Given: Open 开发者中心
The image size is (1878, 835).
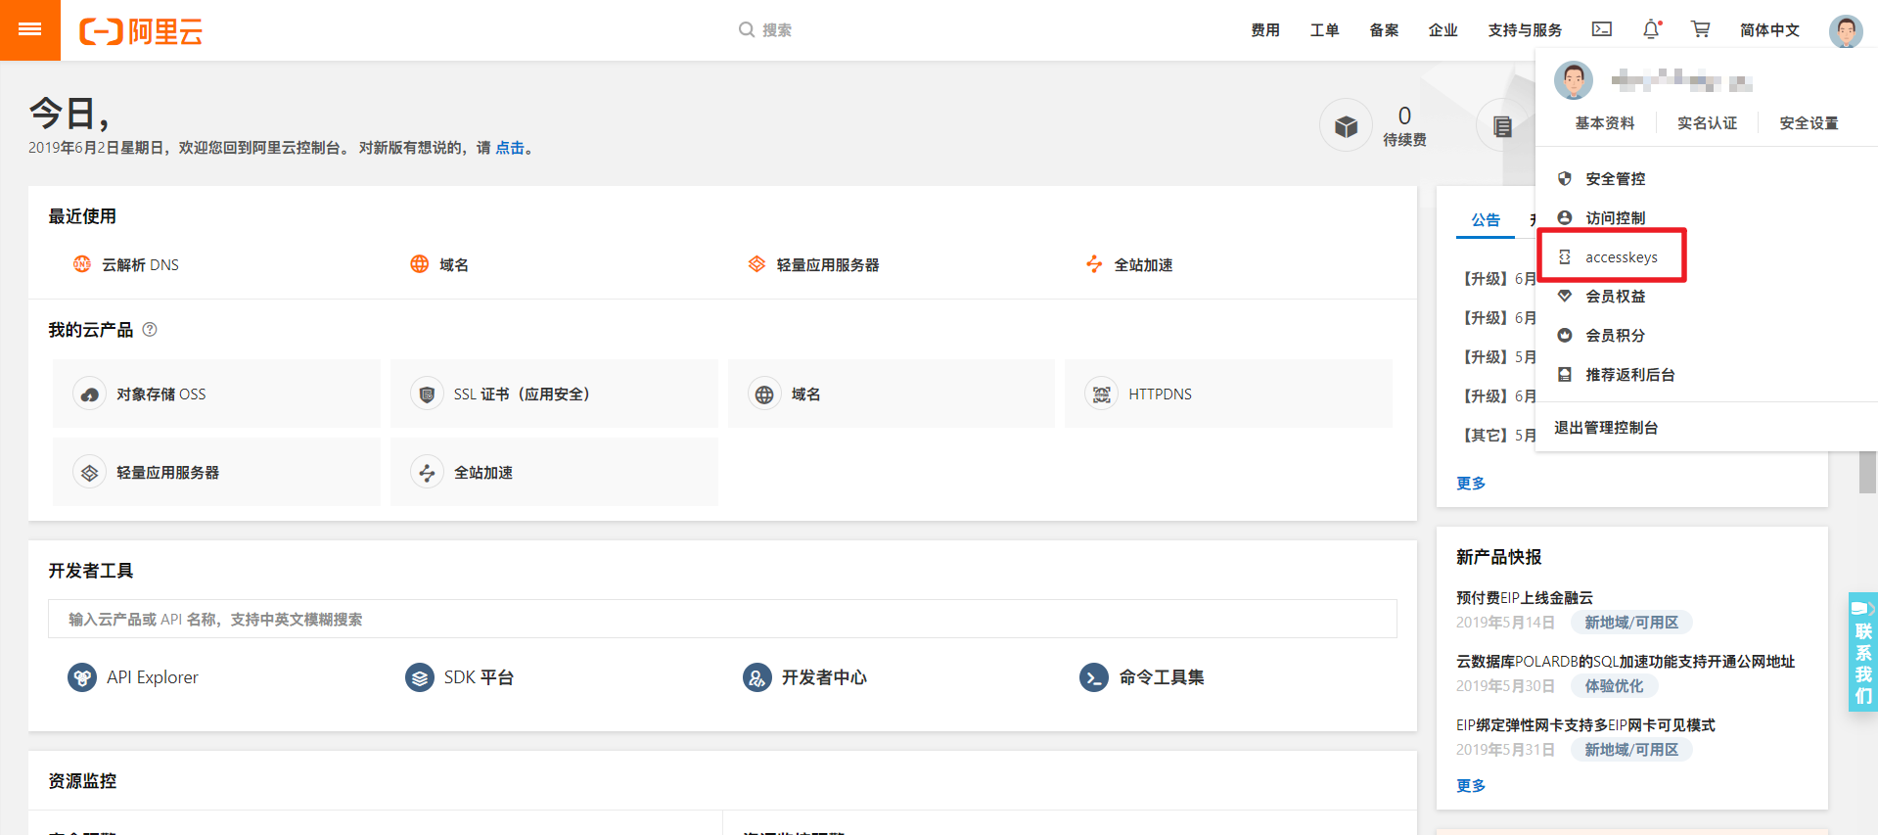Looking at the screenshot, I should point(805,677).
